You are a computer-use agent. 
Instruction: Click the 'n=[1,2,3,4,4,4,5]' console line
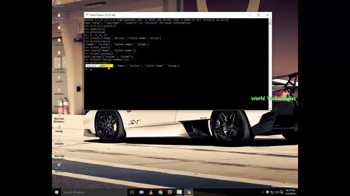pyautogui.click(x=100, y=26)
